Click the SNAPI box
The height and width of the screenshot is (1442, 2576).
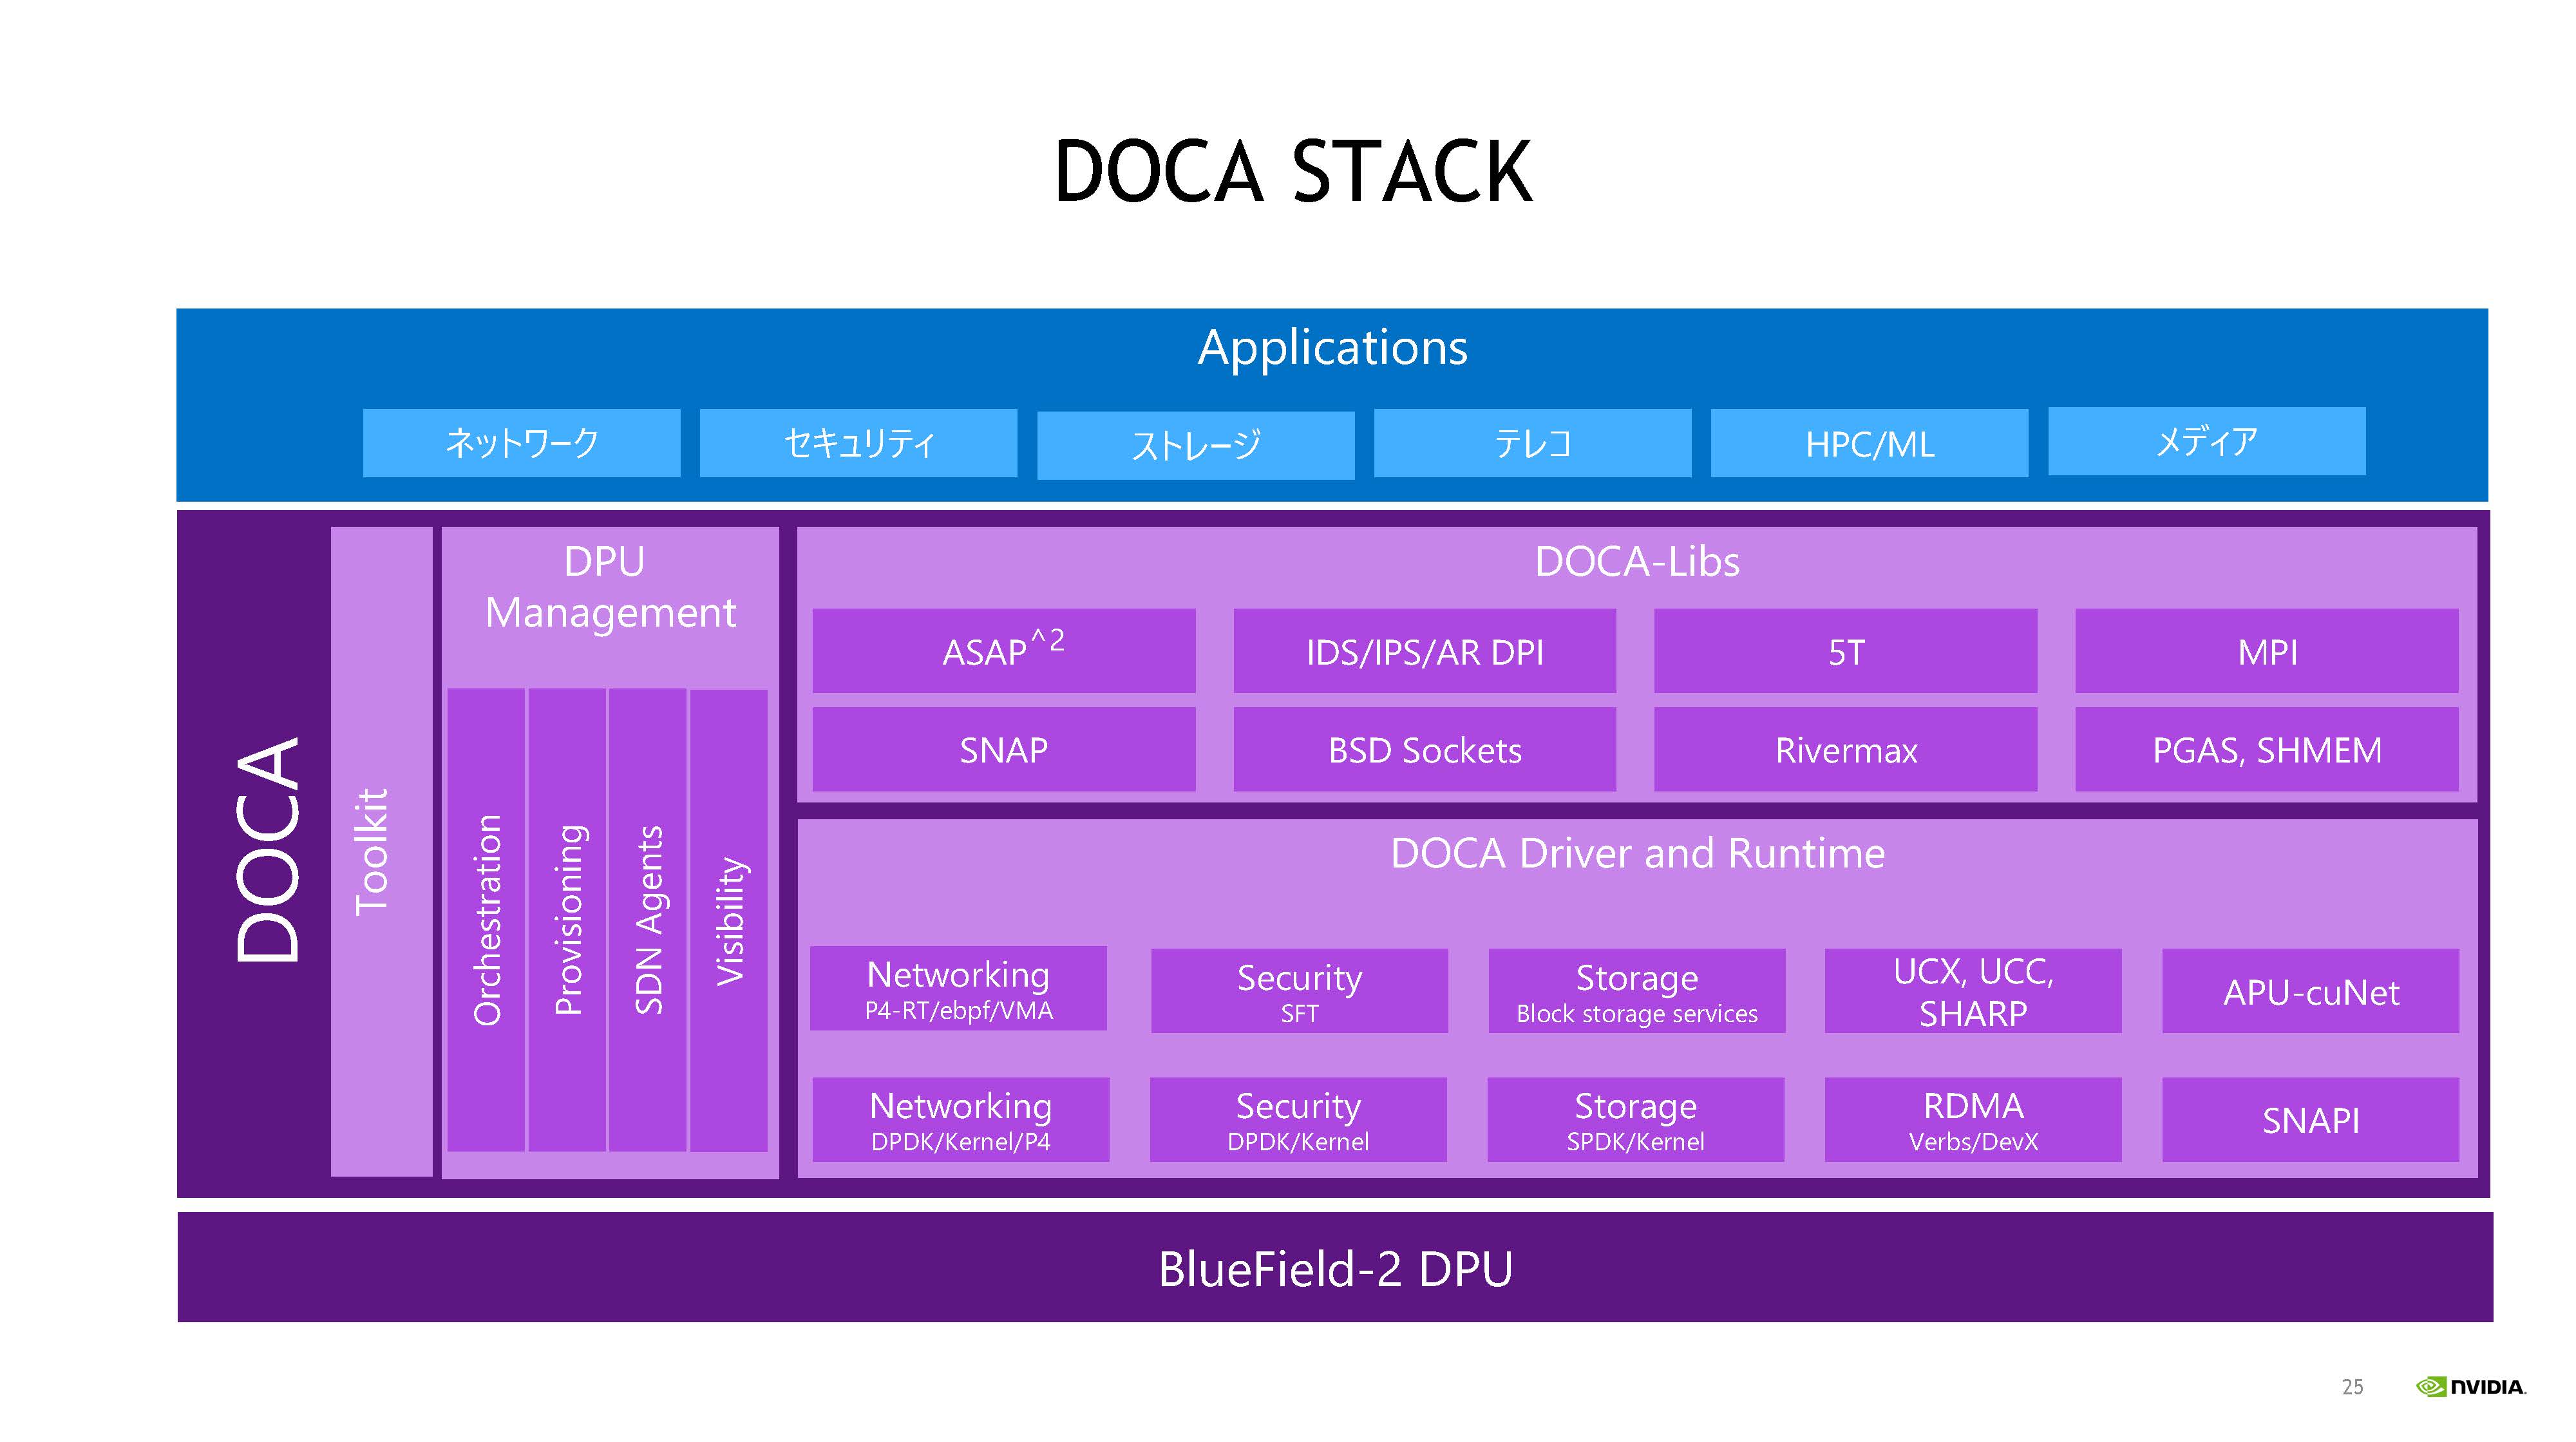pyautogui.click(x=2311, y=1119)
